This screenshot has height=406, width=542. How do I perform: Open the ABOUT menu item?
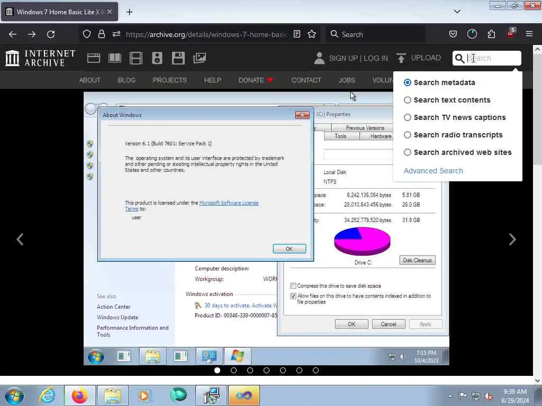[x=90, y=80]
